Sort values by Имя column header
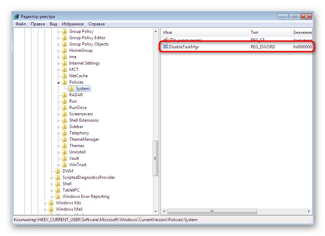This screenshot has width=325, height=236. tap(205, 32)
